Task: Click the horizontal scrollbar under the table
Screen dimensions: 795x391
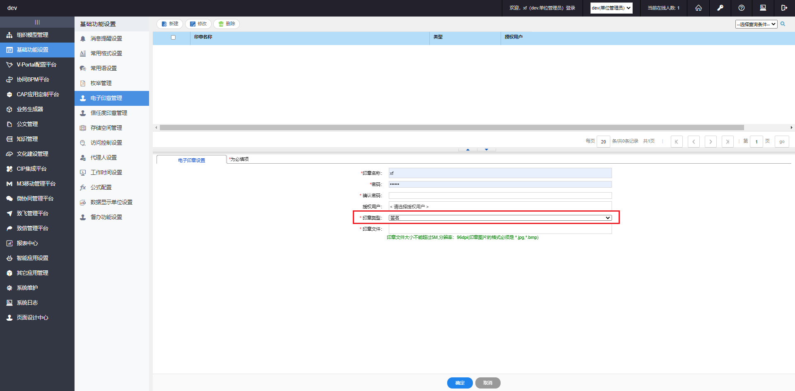Action: point(451,128)
